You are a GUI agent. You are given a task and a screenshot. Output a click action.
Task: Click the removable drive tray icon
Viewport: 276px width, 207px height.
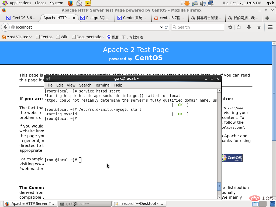coord(195,3)
